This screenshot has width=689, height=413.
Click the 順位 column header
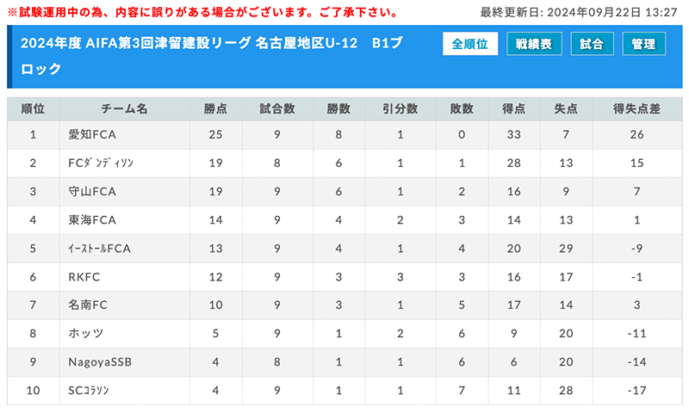(x=34, y=109)
